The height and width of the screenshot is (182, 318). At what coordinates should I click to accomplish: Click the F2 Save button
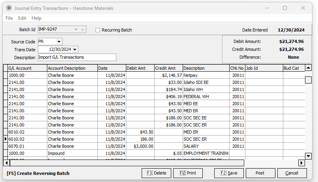[x=229, y=173]
